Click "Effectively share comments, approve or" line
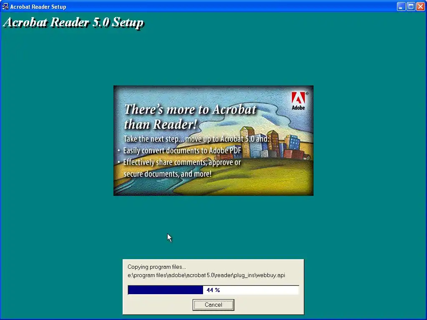427x320 pixels. click(182, 162)
